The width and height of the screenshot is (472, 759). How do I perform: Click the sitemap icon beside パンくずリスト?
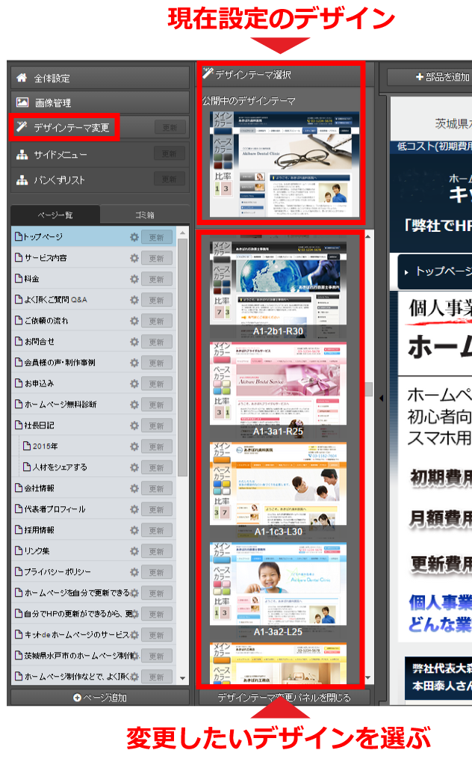tap(22, 180)
